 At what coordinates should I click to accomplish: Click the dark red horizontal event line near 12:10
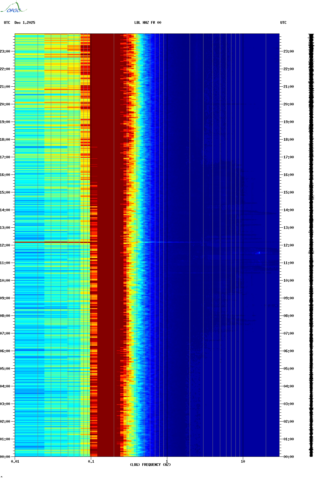click(x=52, y=242)
